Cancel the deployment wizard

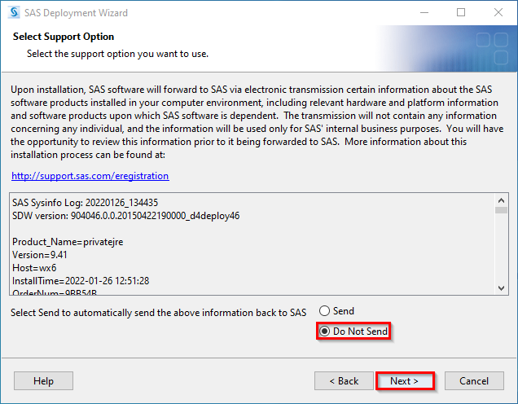click(x=474, y=381)
